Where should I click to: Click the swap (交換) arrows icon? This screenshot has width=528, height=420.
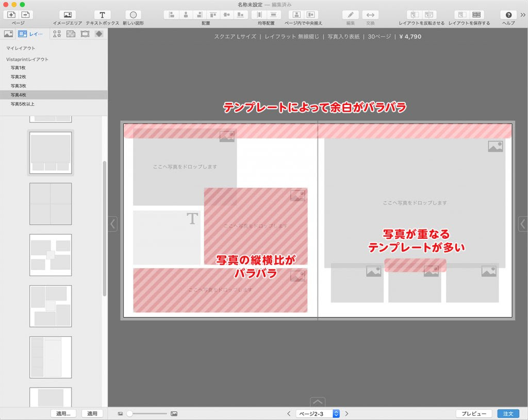[370, 15]
